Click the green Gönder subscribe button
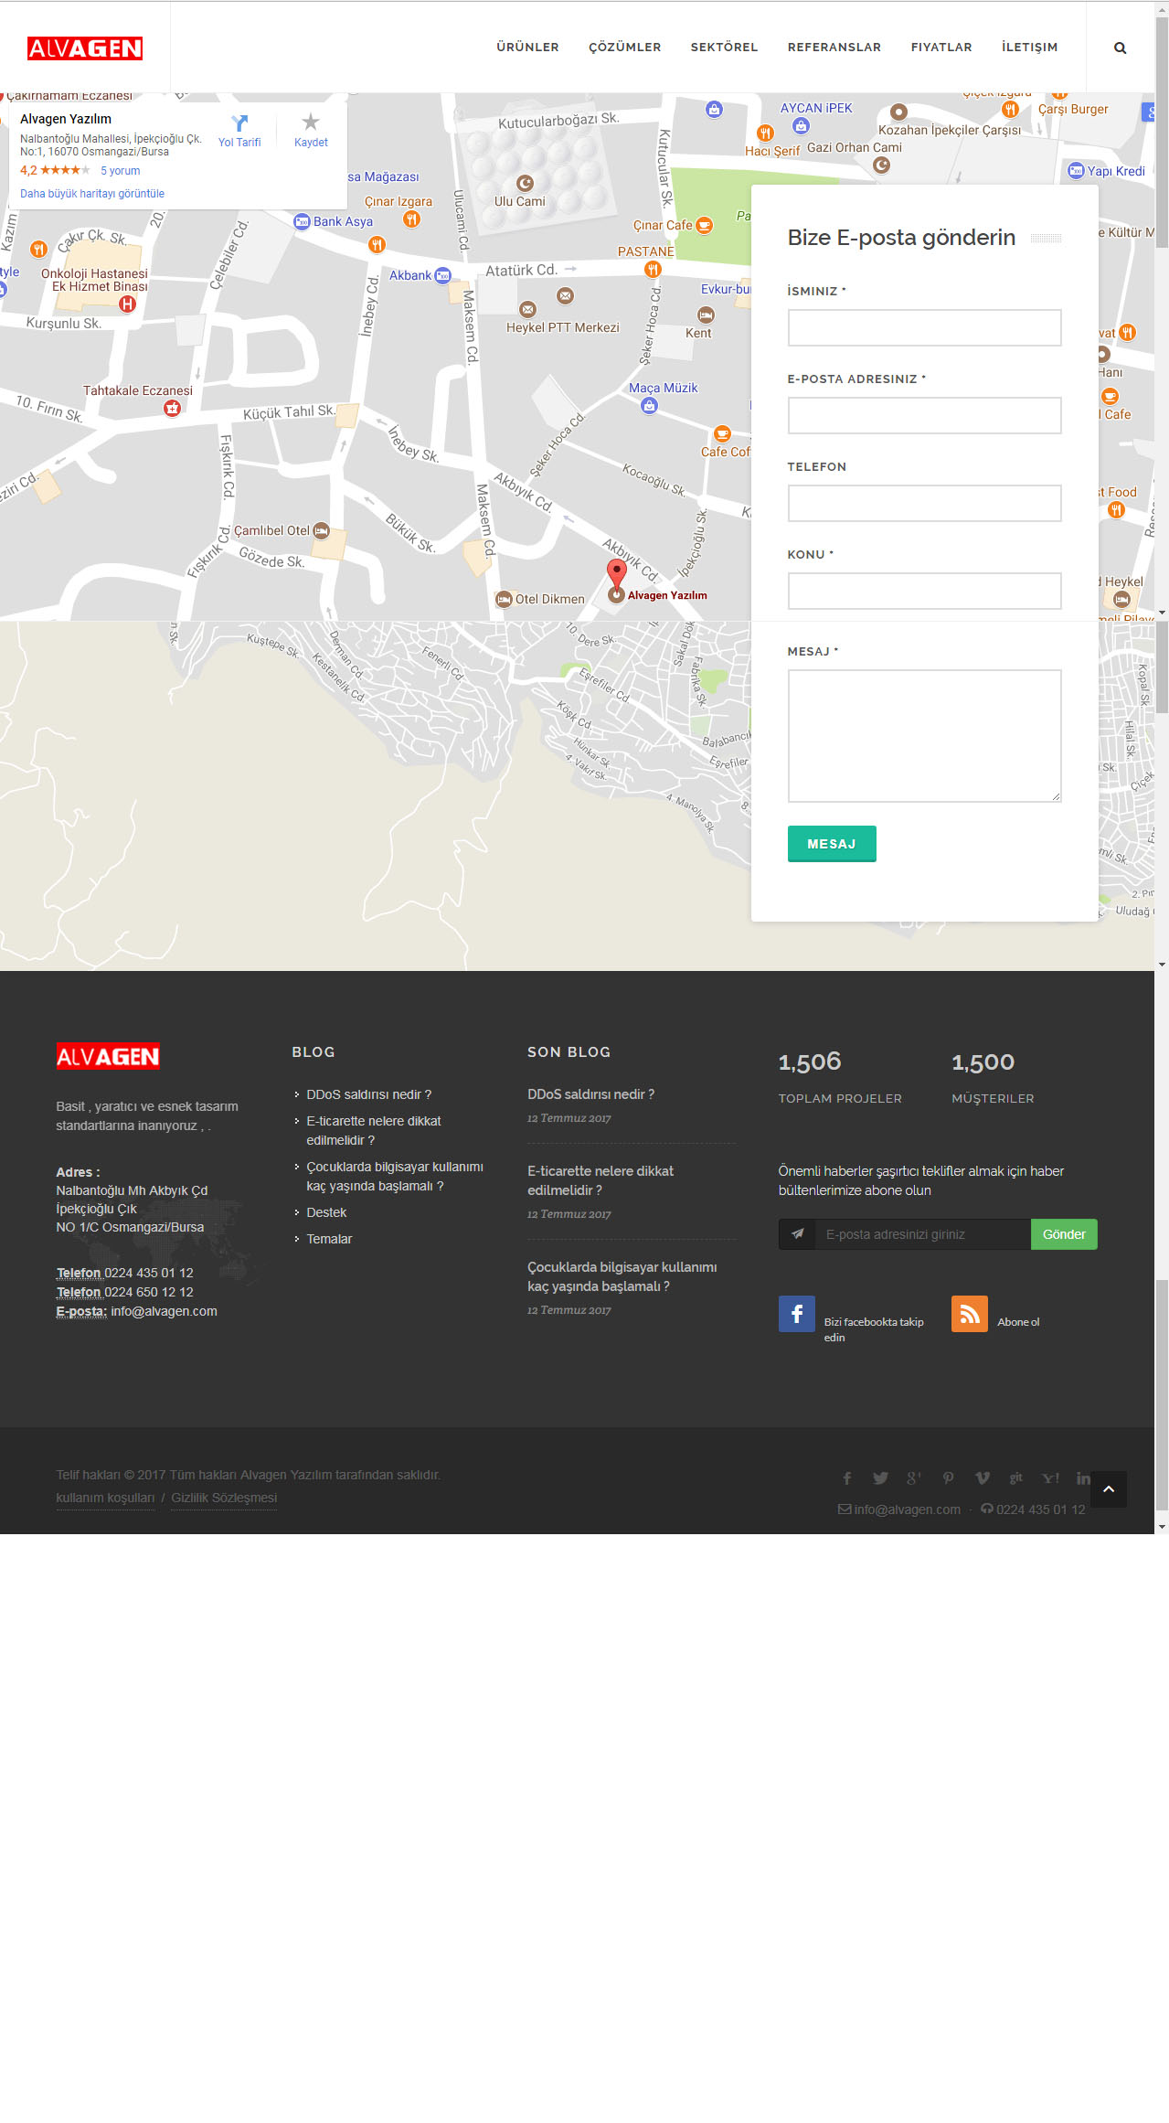The height and width of the screenshot is (2123, 1169). [x=1064, y=1234]
